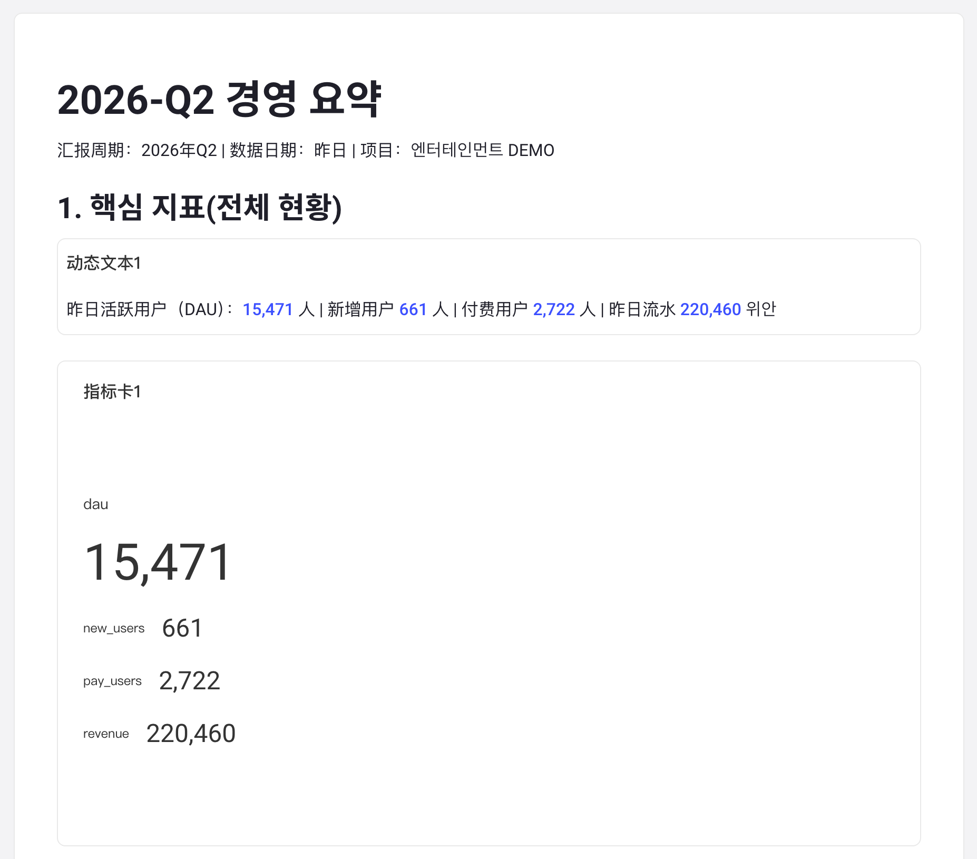Click the 汇报周期 subtitle line
The image size is (977, 859).
coord(306,150)
